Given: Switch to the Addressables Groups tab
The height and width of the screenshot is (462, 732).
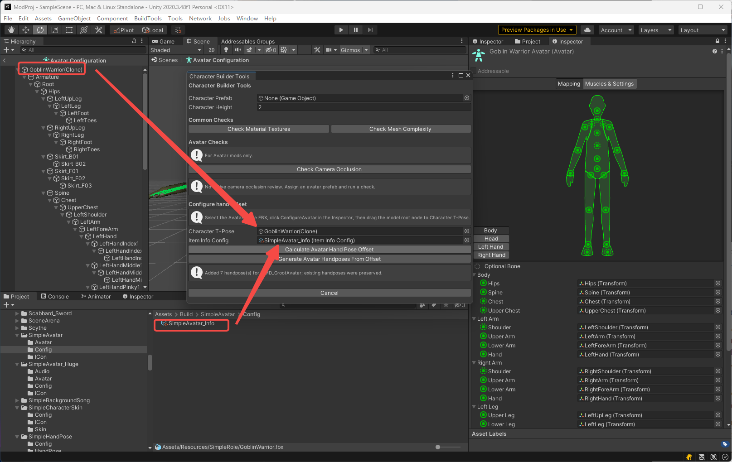Looking at the screenshot, I should pos(247,41).
